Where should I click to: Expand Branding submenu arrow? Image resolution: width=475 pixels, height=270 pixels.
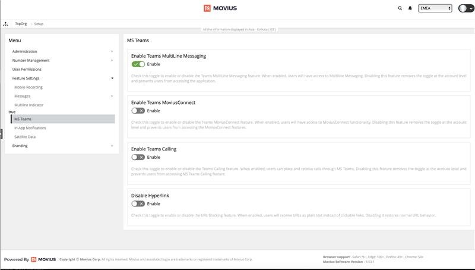click(x=112, y=146)
